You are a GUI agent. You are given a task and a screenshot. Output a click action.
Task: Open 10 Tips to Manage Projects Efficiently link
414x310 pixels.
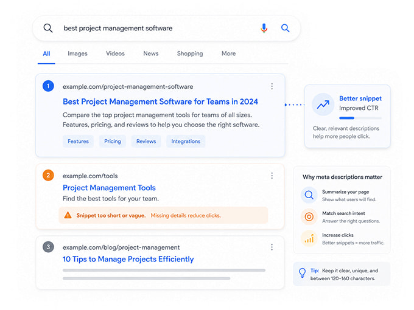(x=128, y=259)
